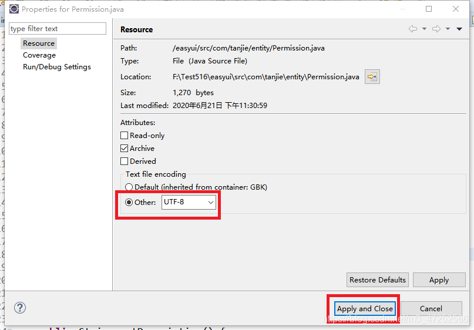
Task: Click the Location value F:\Test516\easyui path
Action: pos(266,77)
